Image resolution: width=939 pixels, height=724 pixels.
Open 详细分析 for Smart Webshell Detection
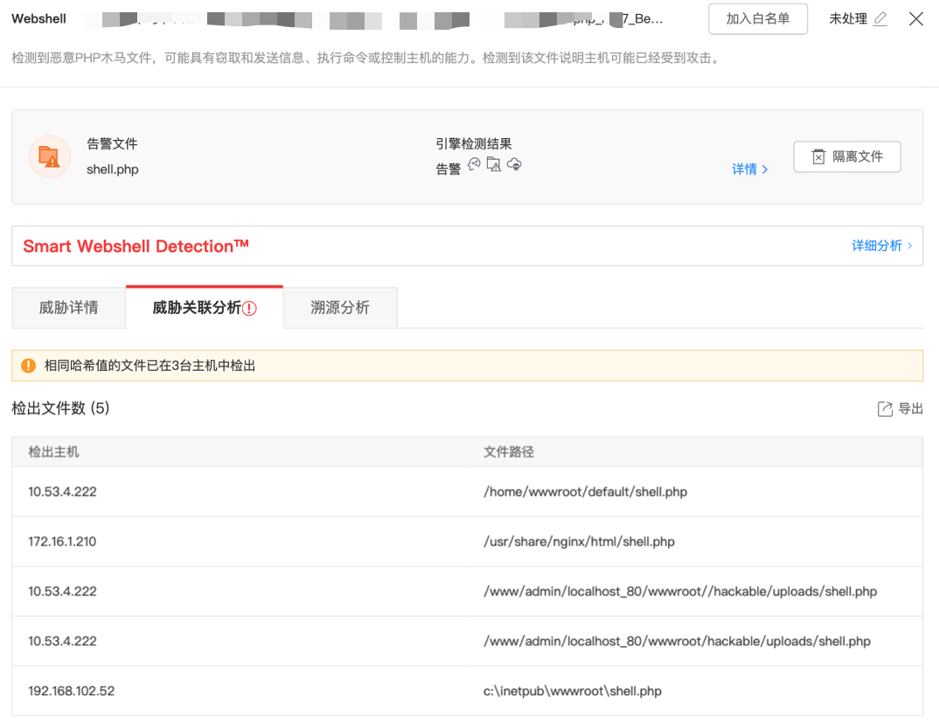coord(881,246)
